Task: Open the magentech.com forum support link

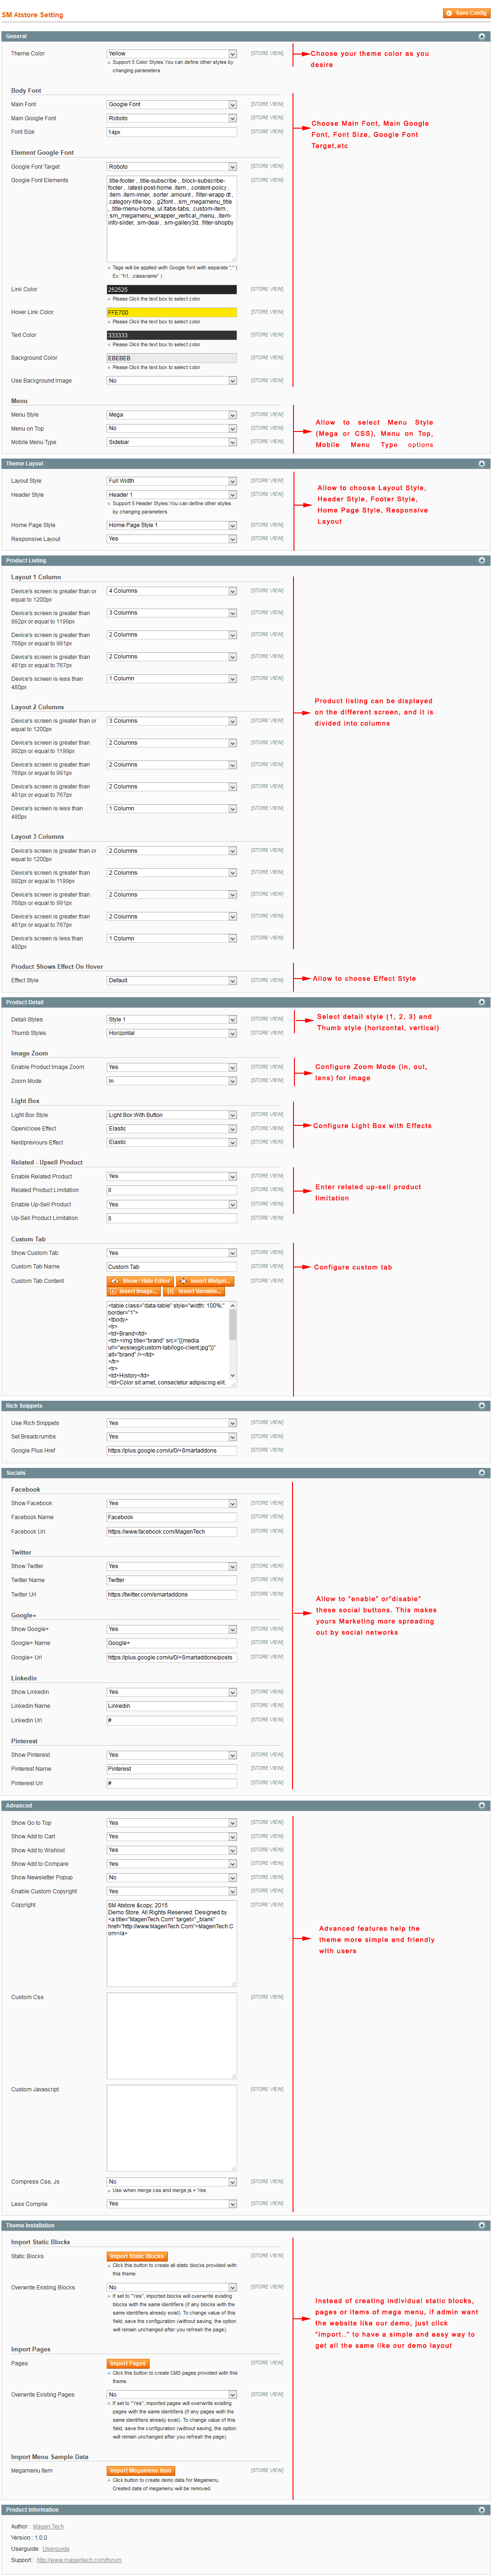Action: click(x=79, y=2560)
